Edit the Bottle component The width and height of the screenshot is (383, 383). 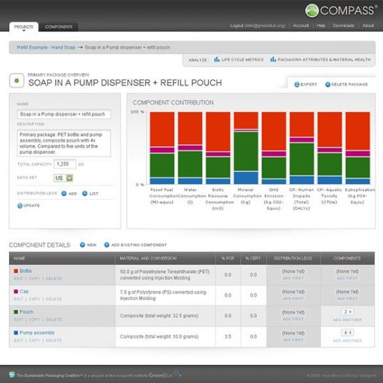point(18,279)
